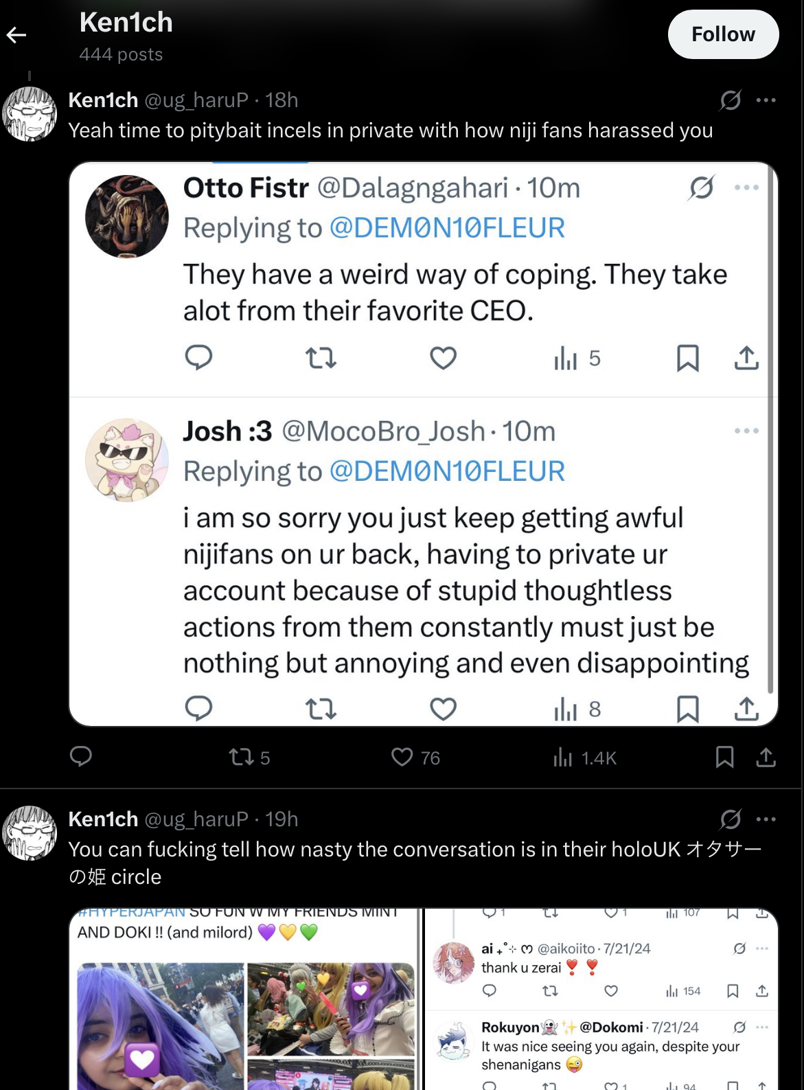Bookmark the 18h Ken1ch post

724,757
